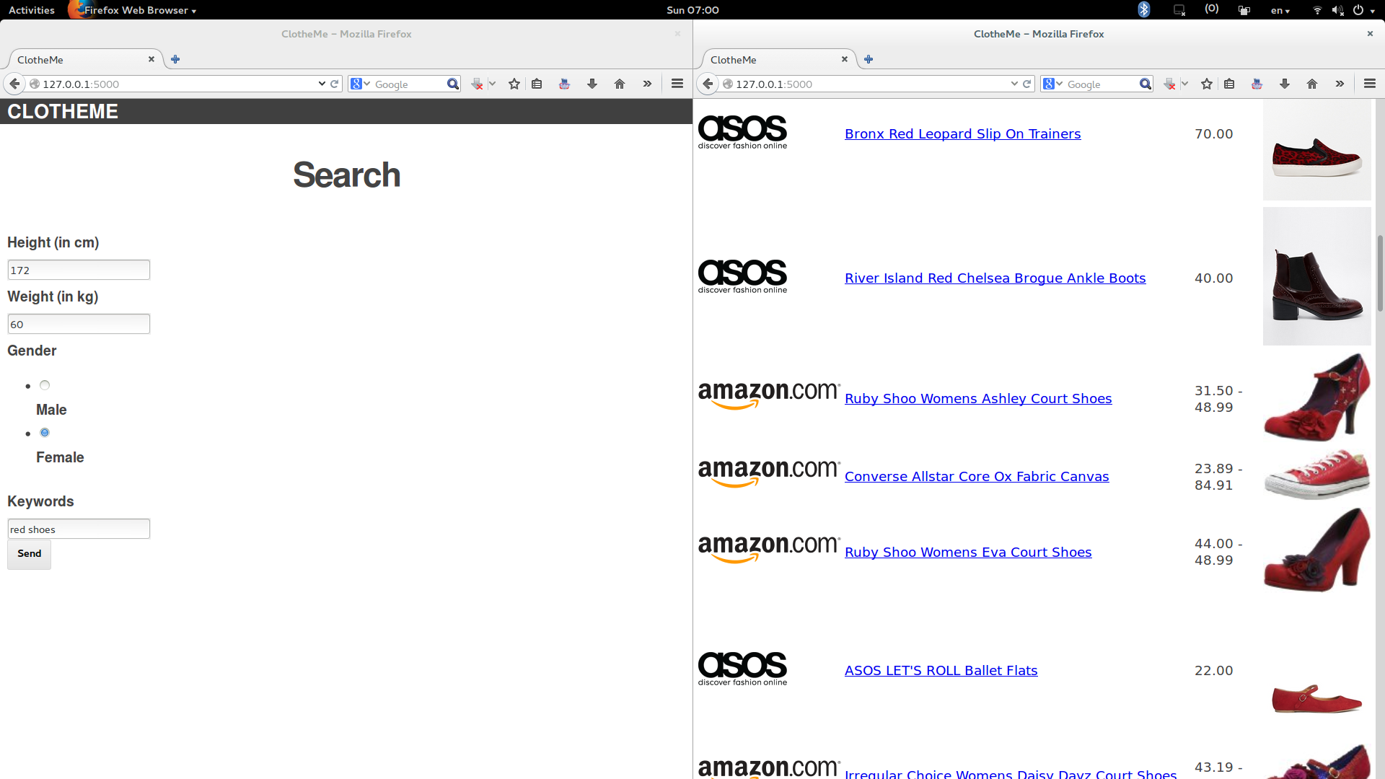Screen dimensions: 1385x779
Task: Click the bookmark star in right browser toolbar
Action: tap(1207, 84)
